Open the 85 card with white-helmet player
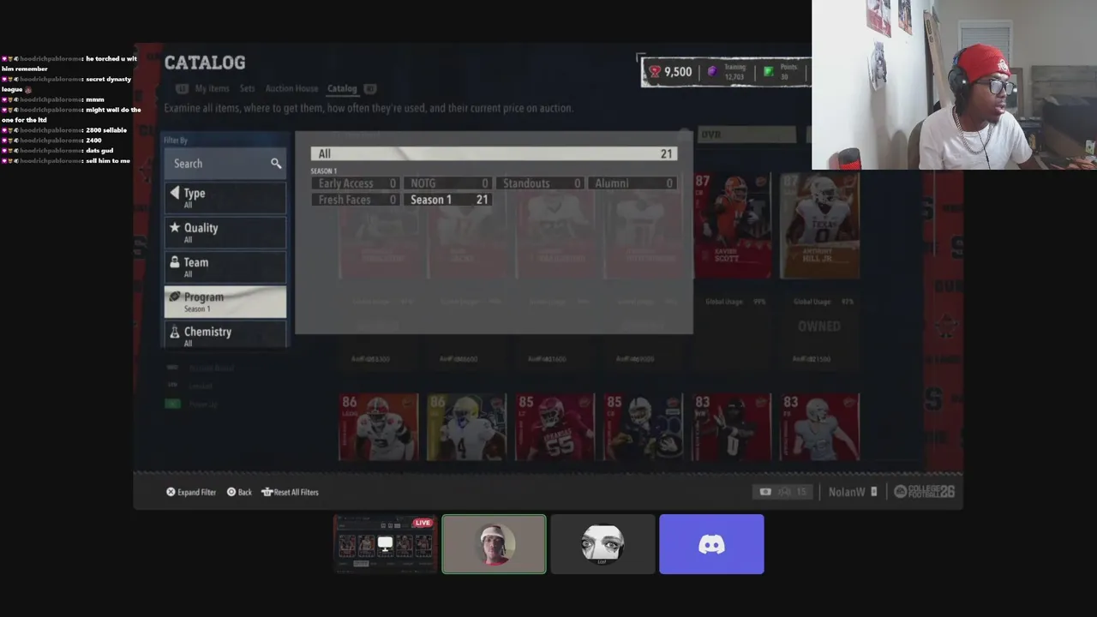The height and width of the screenshot is (617, 1097). pos(644,427)
